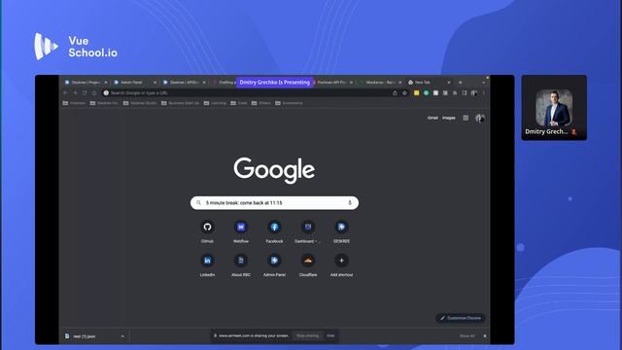622x350 pixels.
Task: Click the share page icon in address bar
Action: click(395, 93)
